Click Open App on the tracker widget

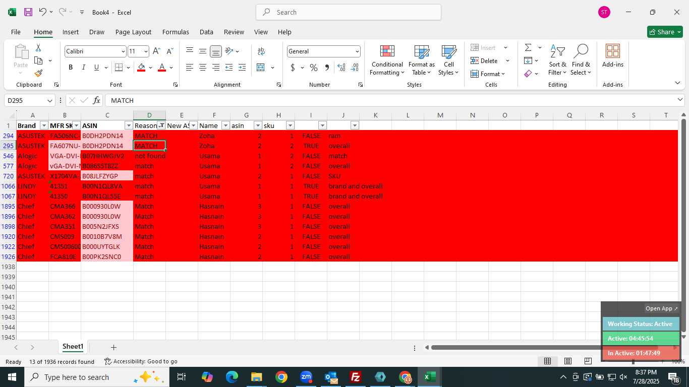click(x=662, y=308)
